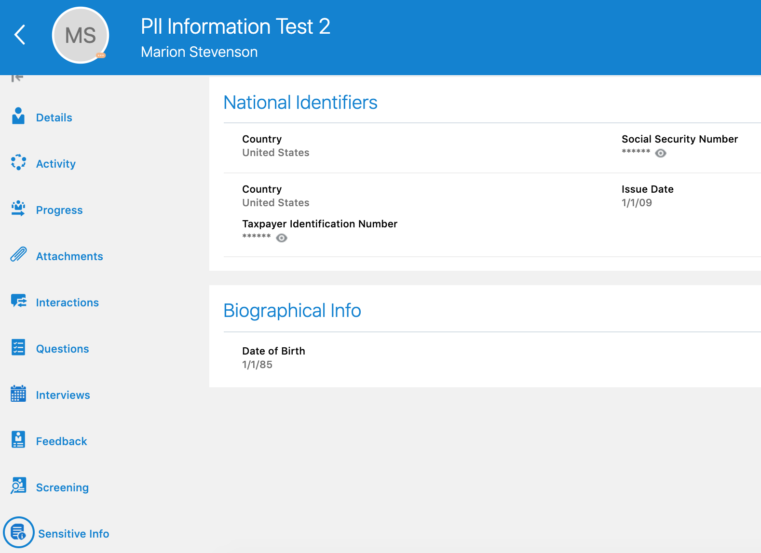Click the Screening search icon
The height and width of the screenshot is (553, 761).
(x=18, y=486)
